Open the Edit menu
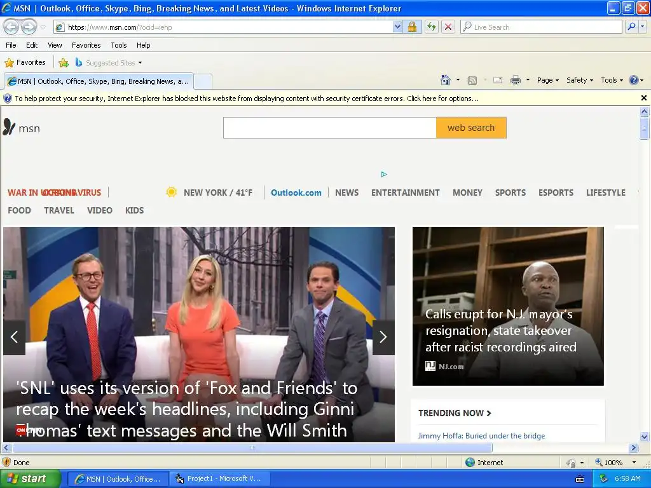651x488 pixels. (x=32, y=45)
